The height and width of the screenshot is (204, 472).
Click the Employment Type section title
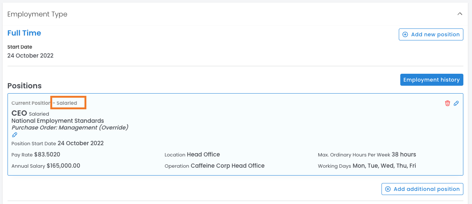(37, 14)
